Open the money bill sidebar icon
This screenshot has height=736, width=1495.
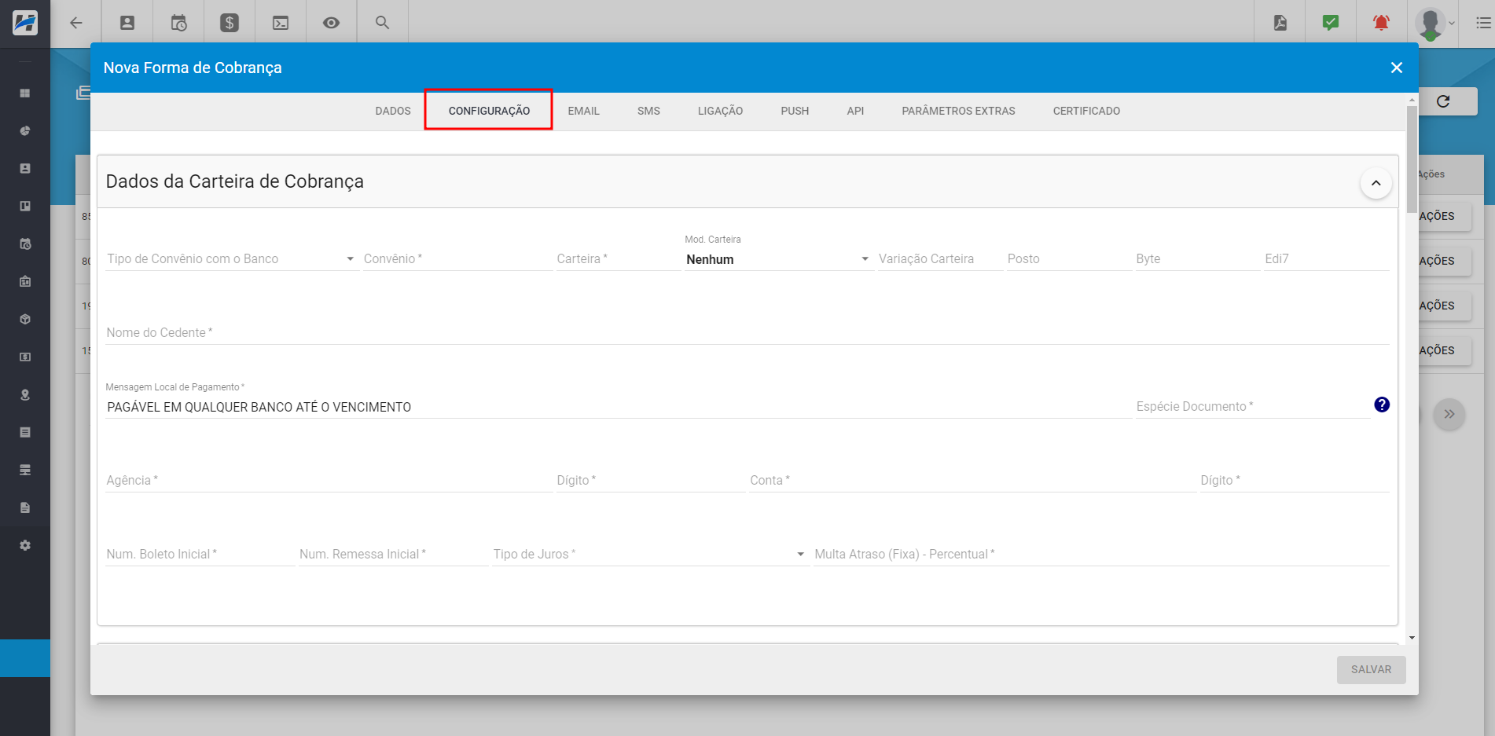pyautogui.click(x=25, y=357)
